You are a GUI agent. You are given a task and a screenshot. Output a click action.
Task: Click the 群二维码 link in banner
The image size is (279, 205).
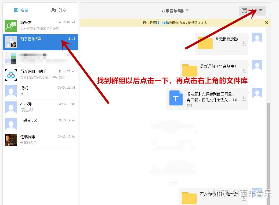tap(163, 23)
